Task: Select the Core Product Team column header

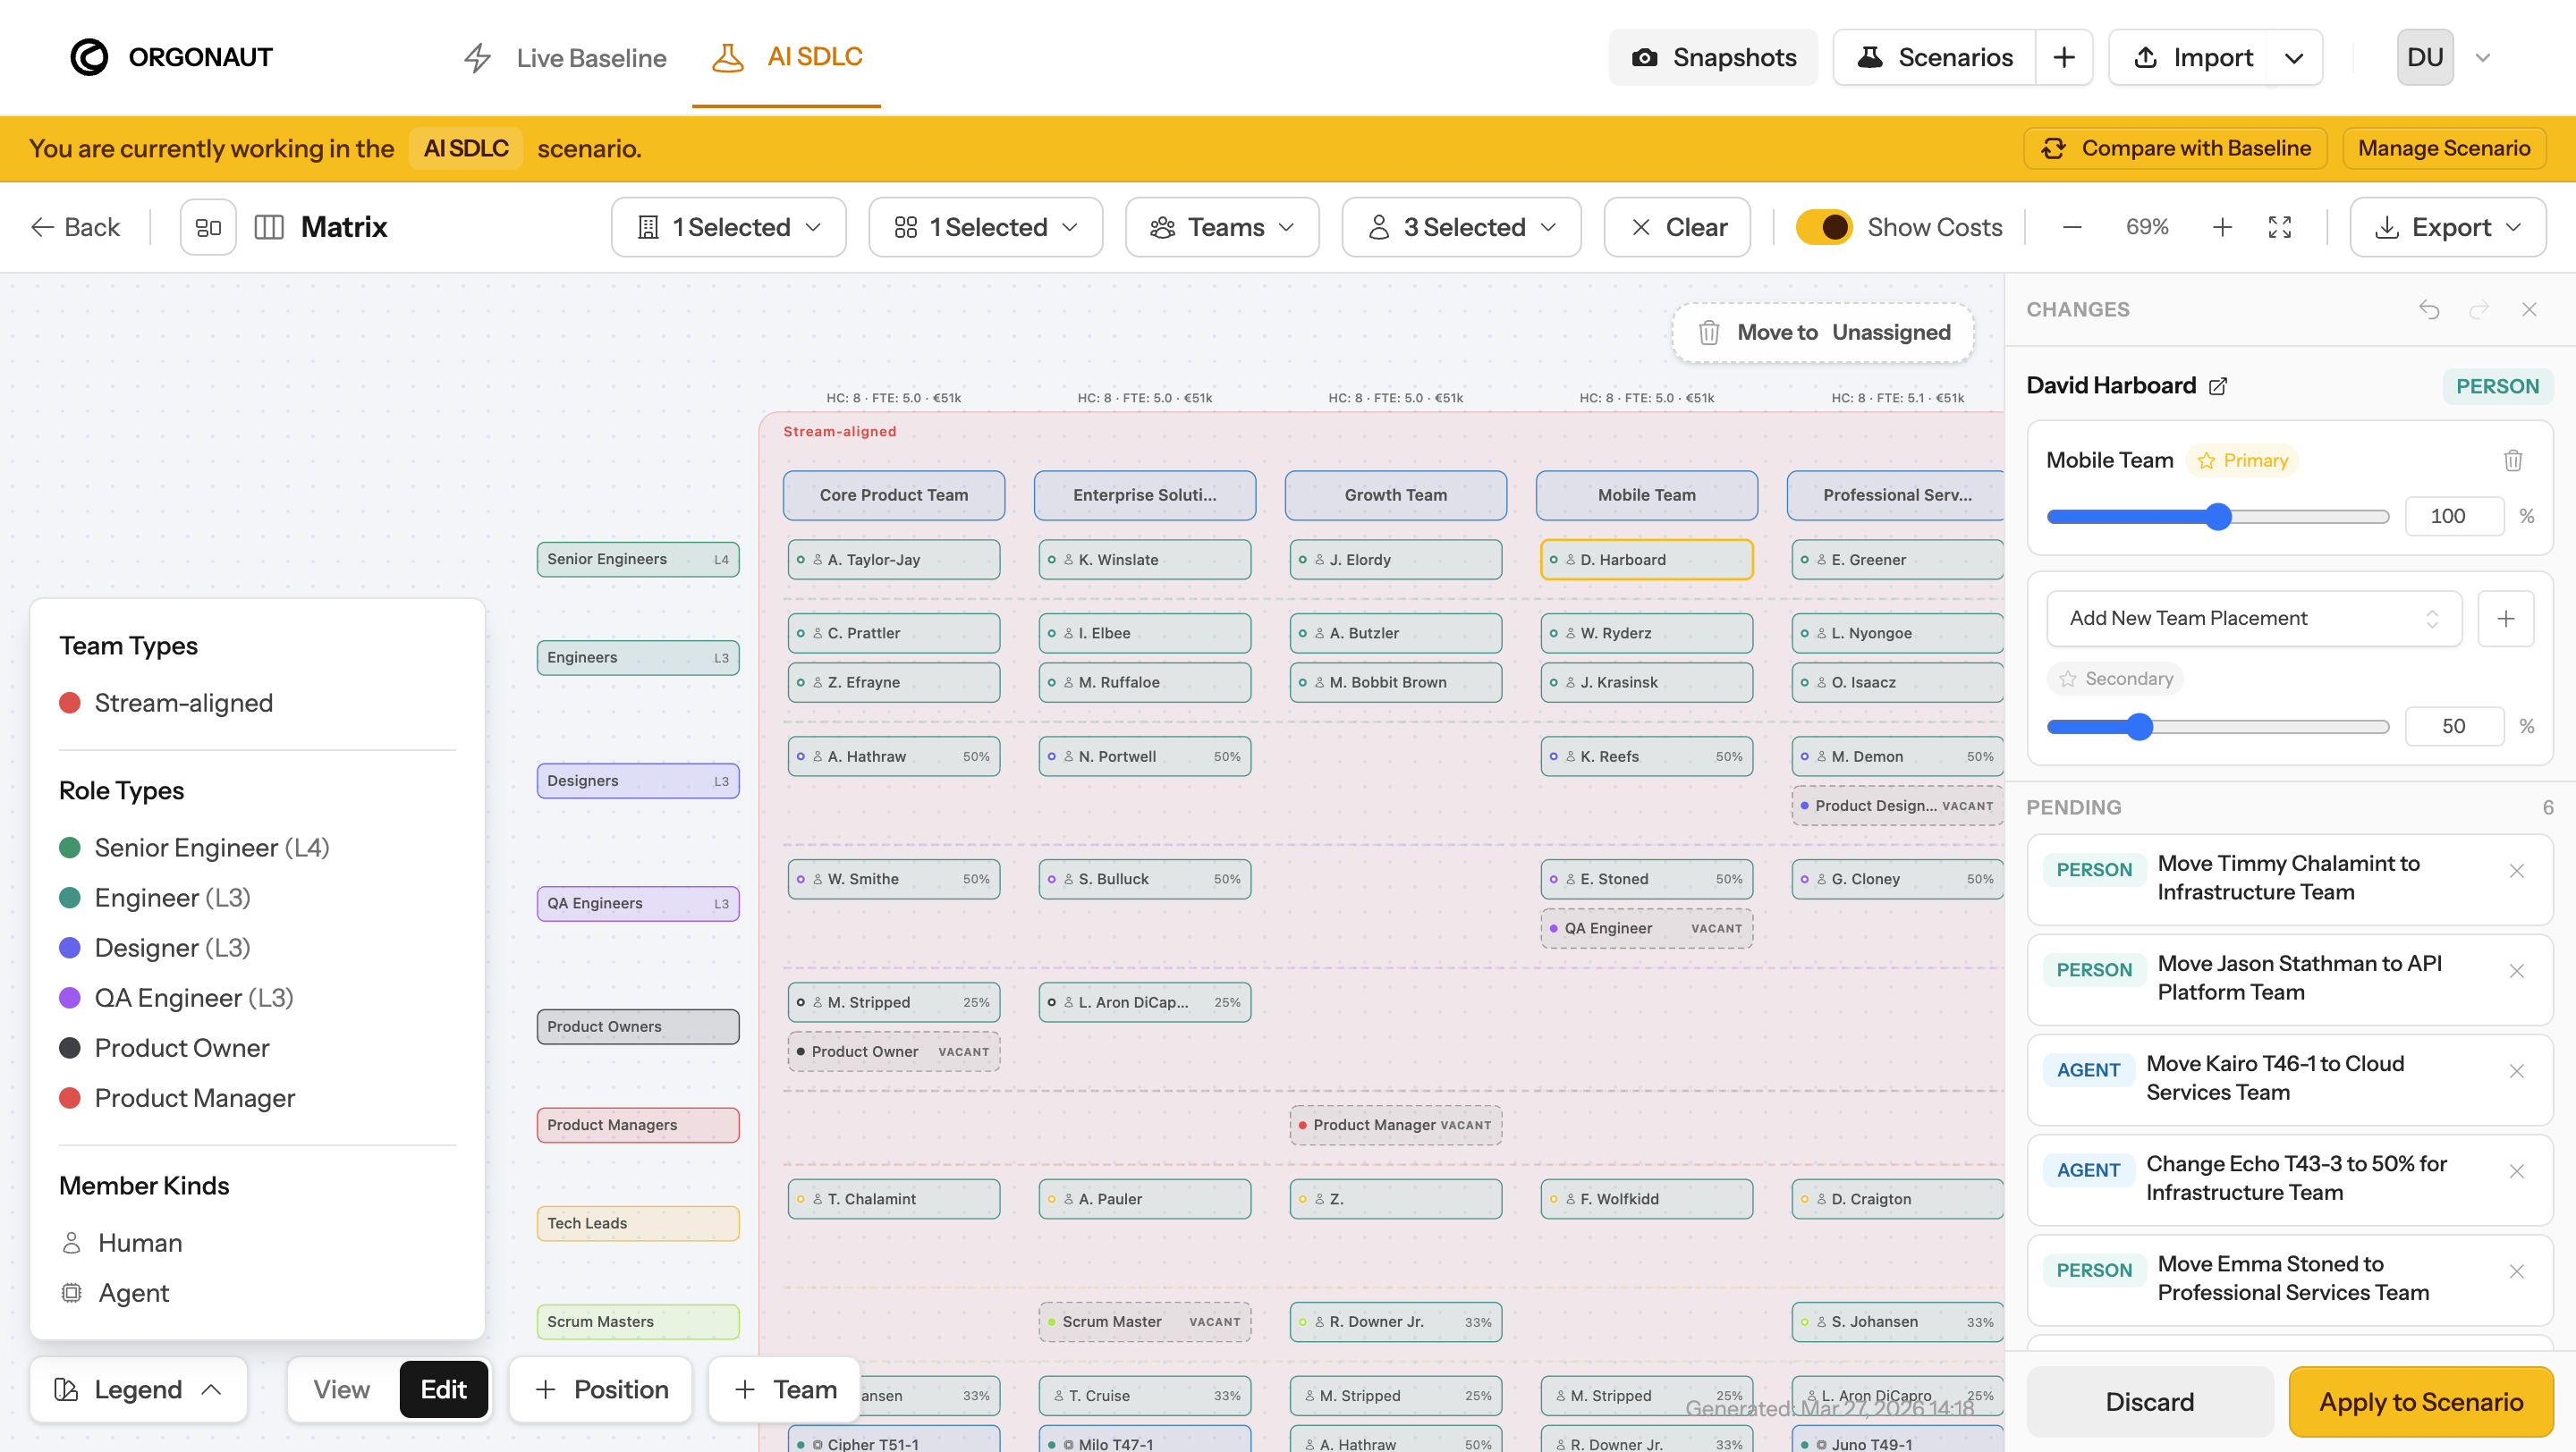Action: click(894, 495)
